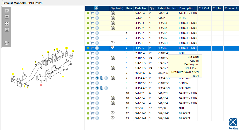Click callout 13 on the diagram
Screen dimensions: 239x130
point(66,48)
